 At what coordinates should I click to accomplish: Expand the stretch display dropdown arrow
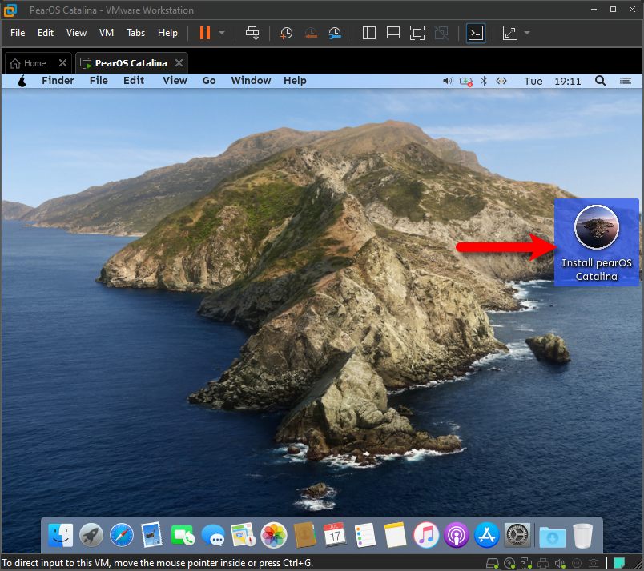527,33
